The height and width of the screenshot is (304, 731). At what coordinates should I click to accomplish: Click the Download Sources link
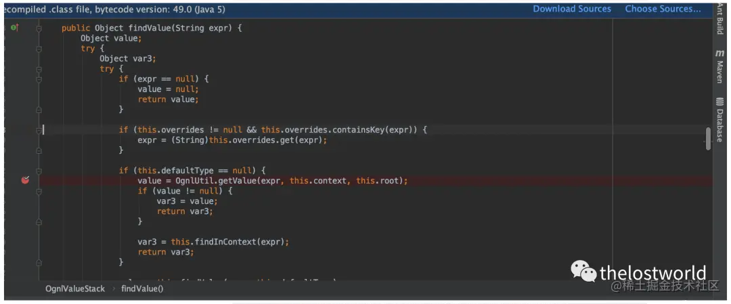pyautogui.click(x=571, y=9)
